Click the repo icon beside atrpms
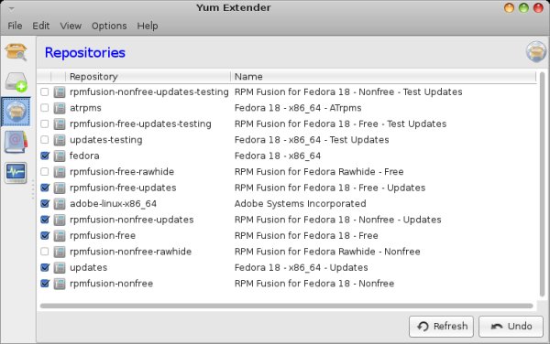550x344 pixels. pos(60,108)
